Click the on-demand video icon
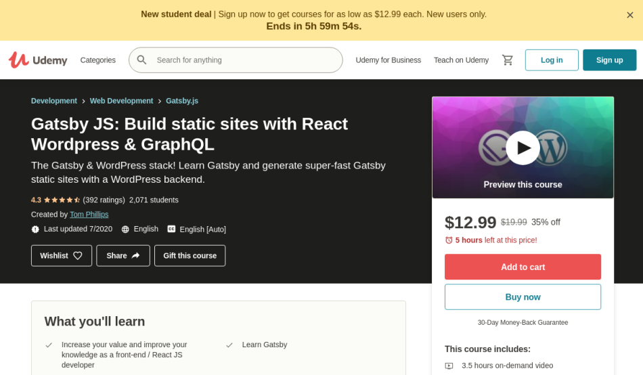Image resolution: width=643 pixels, height=375 pixels. pos(449,366)
